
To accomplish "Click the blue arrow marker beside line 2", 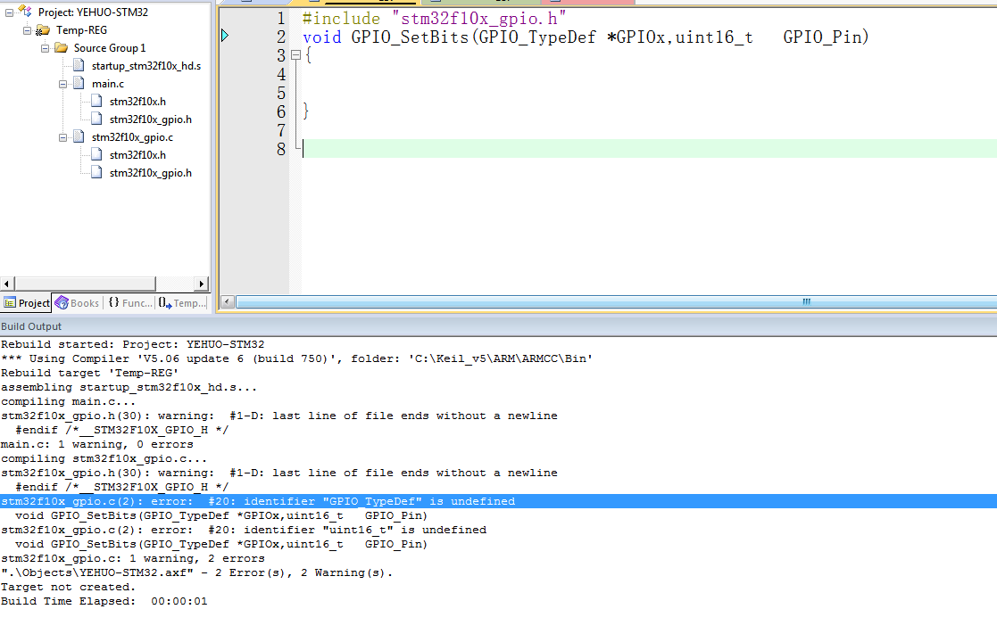I will click(x=225, y=36).
